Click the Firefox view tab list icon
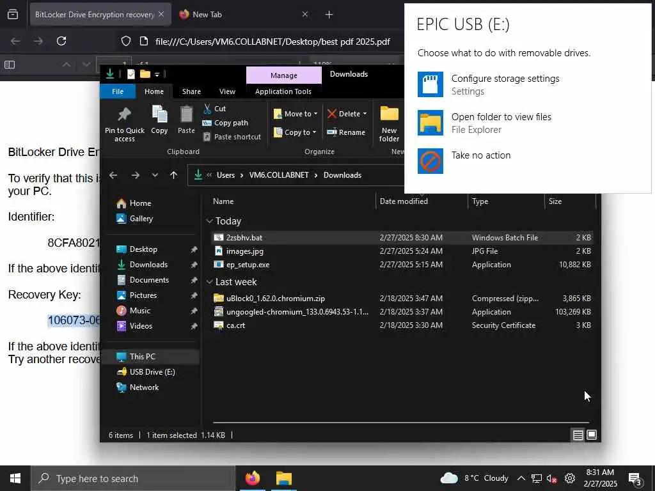Screen dimensions: 655x491 pyautogui.click(x=13, y=15)
